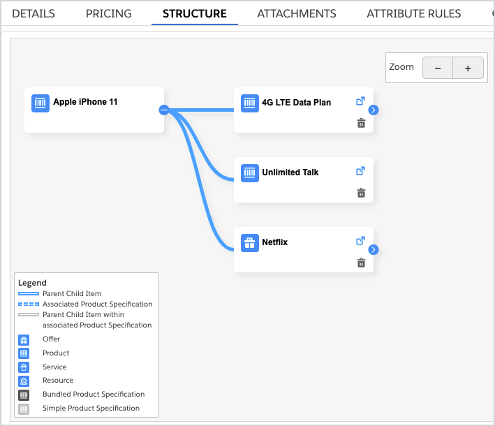The width and height of the screenshot is (495, 426).
Task: Click the Parent Child Item within associated label
Action: pos(97,320)
